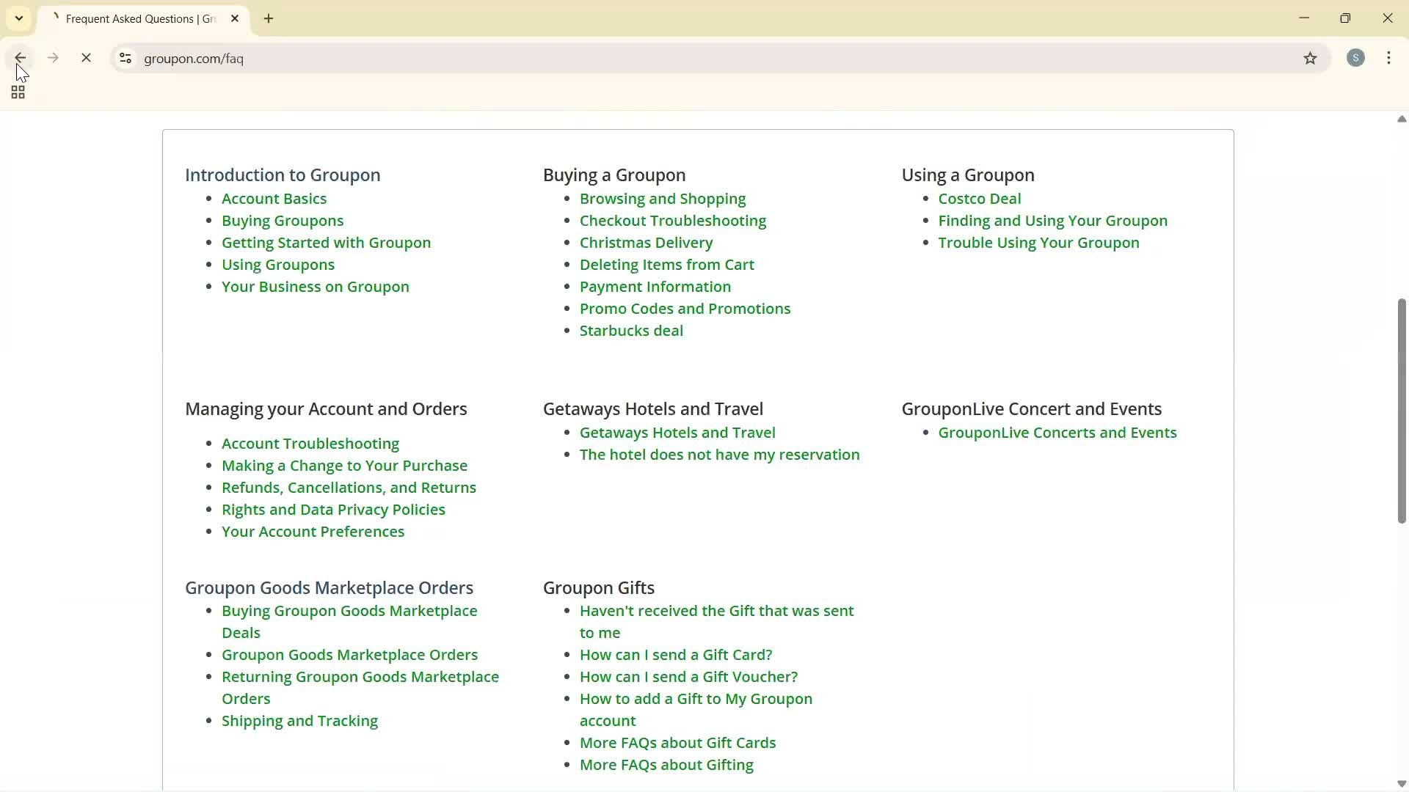1409x792 pixels.
Task: Click the address bar showing groupon.com/faq
Action: coord(194,59)
